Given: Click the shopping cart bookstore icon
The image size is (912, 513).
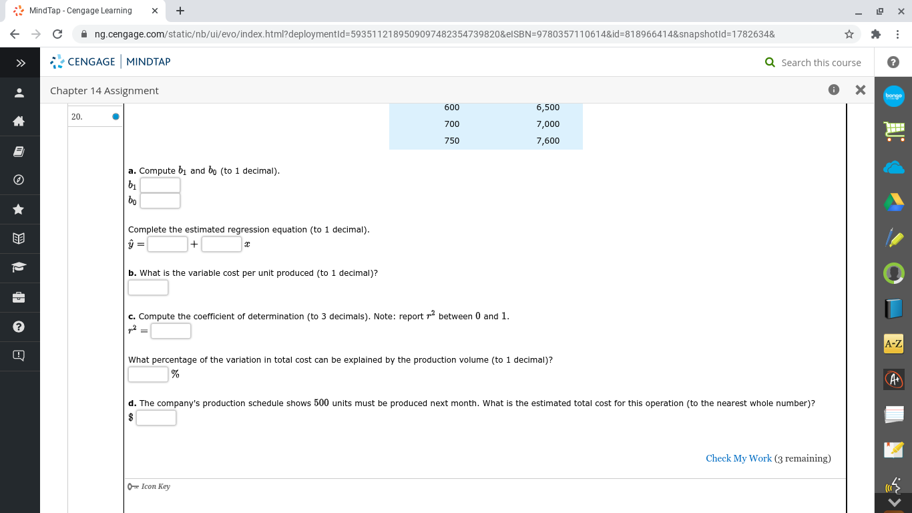Looking at the screenshot, I should (x=894, y=132).
